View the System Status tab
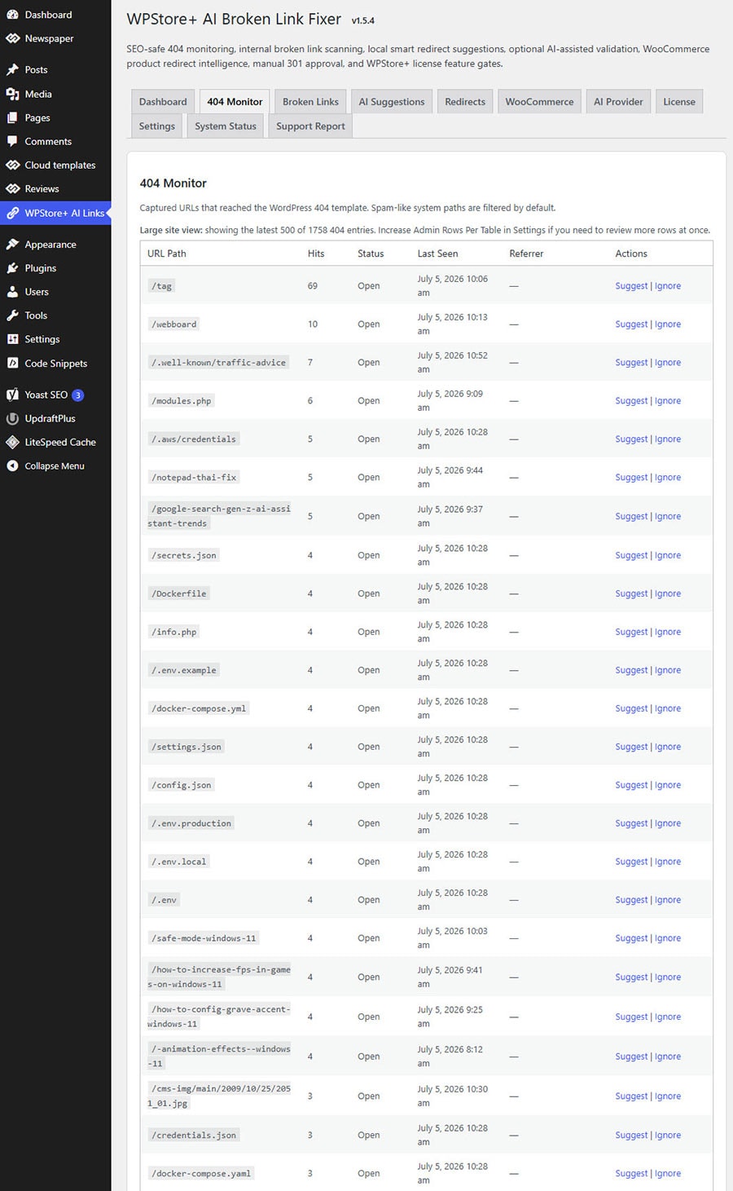 [226, 126]
